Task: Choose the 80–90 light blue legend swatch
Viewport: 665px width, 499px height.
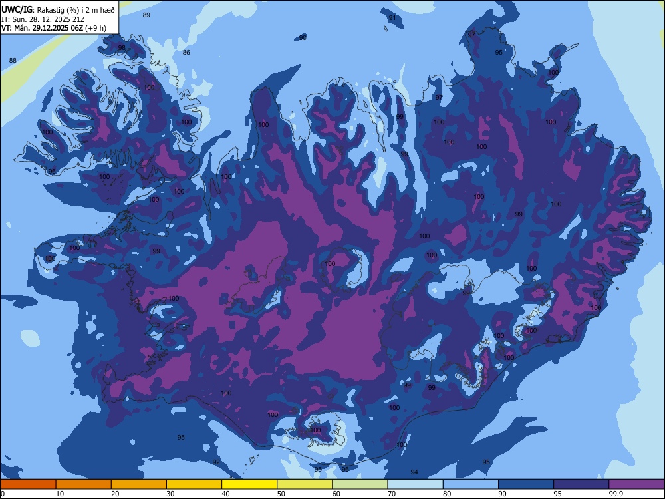Action: (471, 484)
